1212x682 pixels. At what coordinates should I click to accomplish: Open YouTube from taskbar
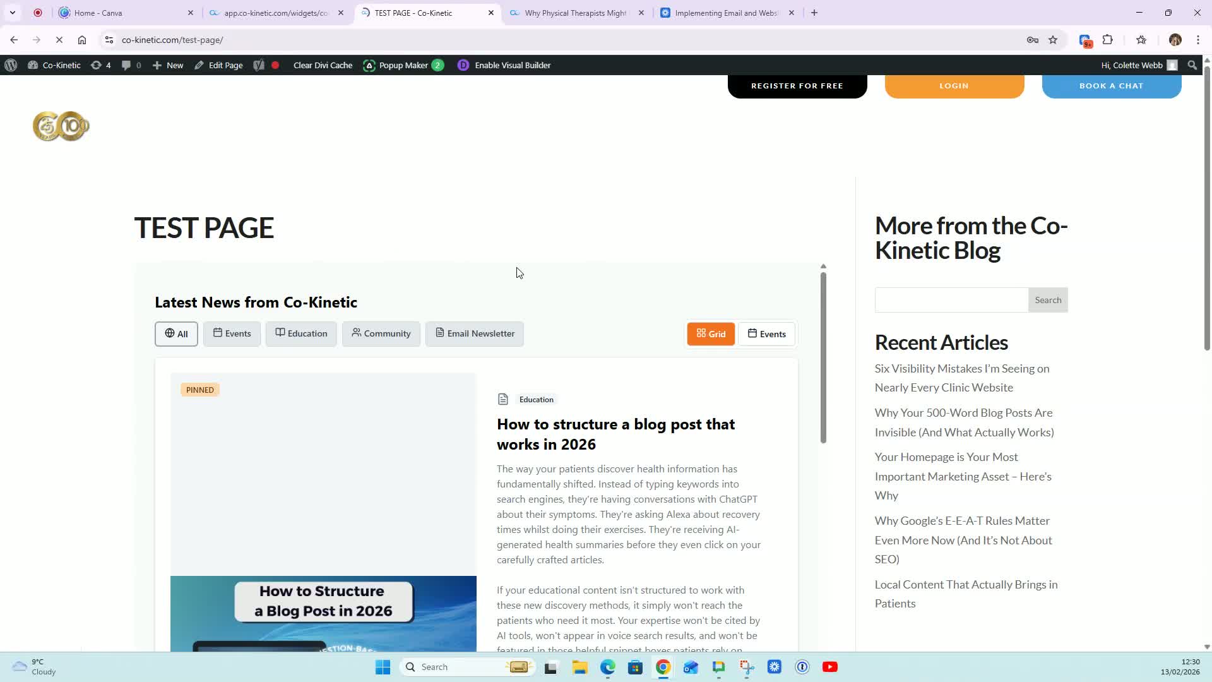(830, 667)
